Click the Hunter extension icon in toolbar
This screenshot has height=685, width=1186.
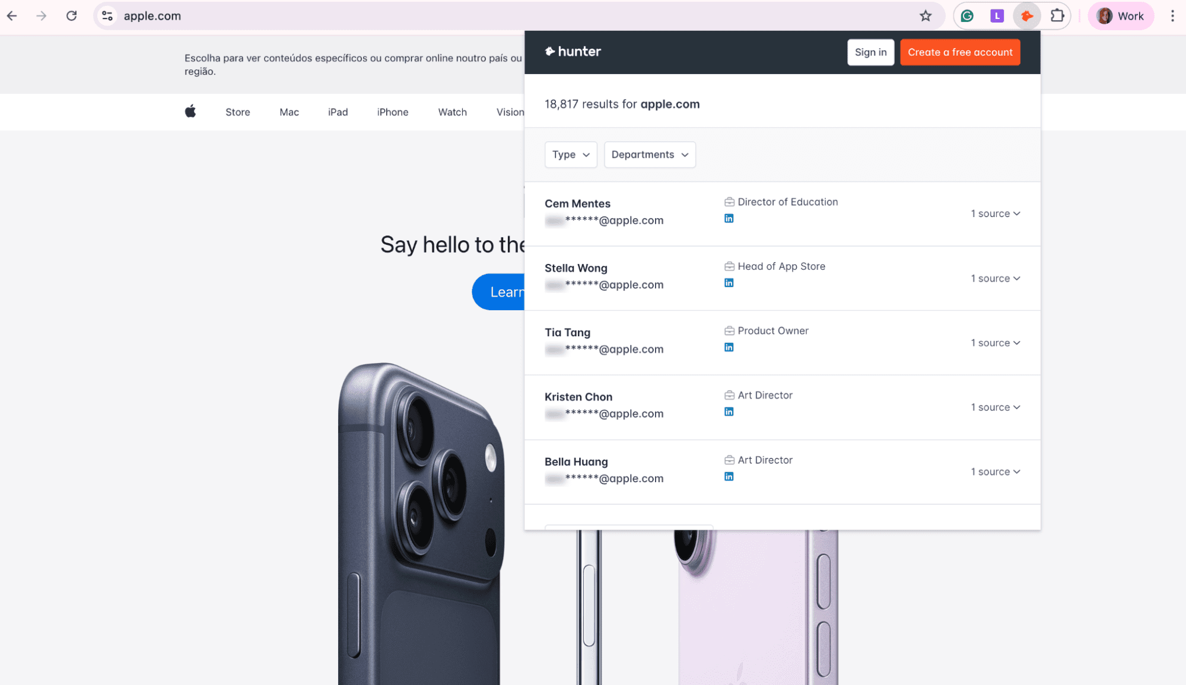1027,16
